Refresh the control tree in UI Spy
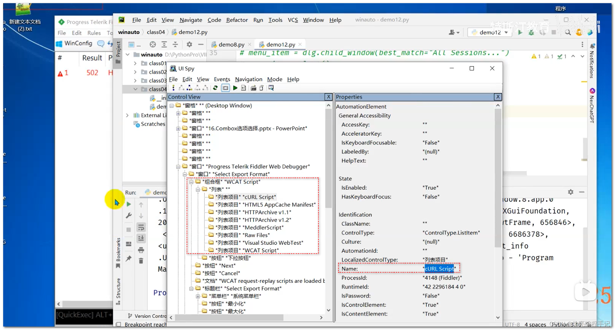This screenshot has height=330, width=615. click(x=215, y=88)
